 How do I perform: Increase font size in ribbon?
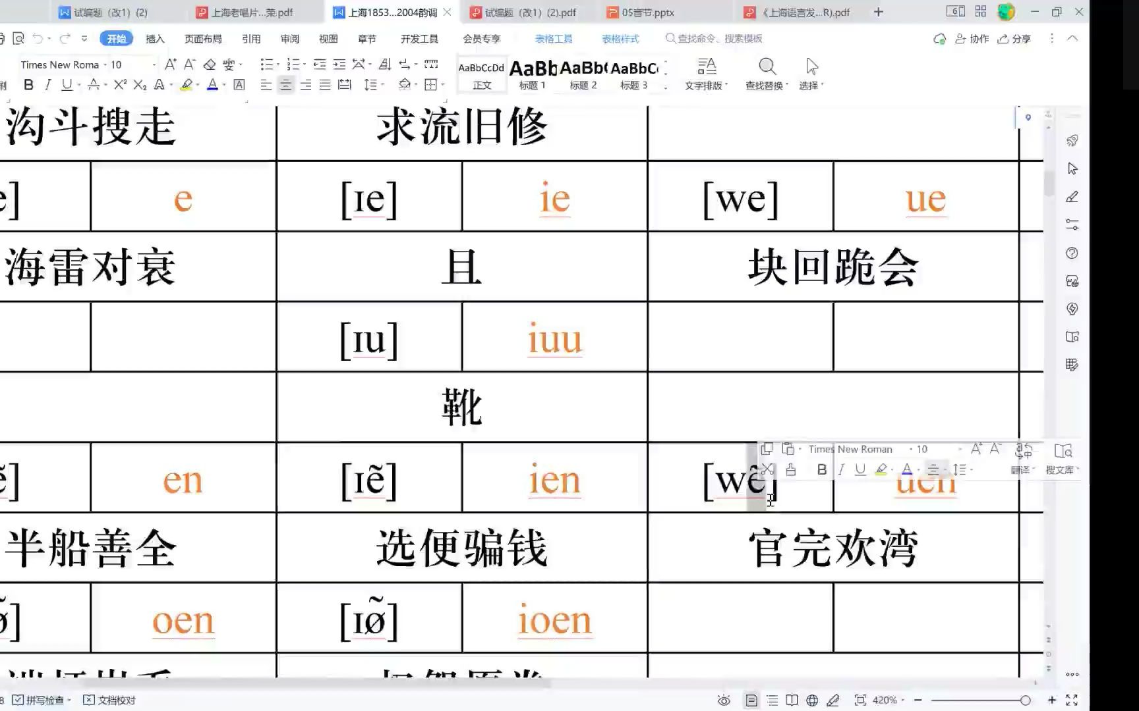[170, 65]
